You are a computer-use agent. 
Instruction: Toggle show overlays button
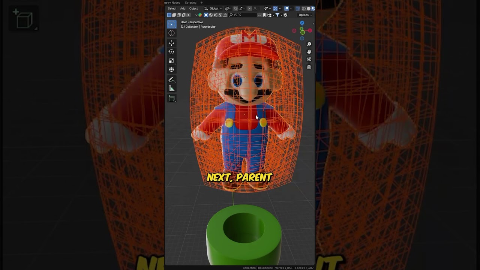pyautogui.click(x=286, y=9)
